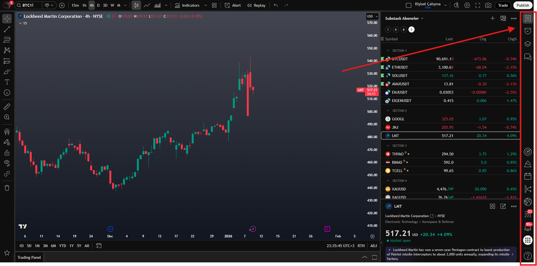This screenshot has width=537, height=266.
Task: Collapse SECTION 3 in watchlist
Action: pyautogui.click(x=388, y=146)
